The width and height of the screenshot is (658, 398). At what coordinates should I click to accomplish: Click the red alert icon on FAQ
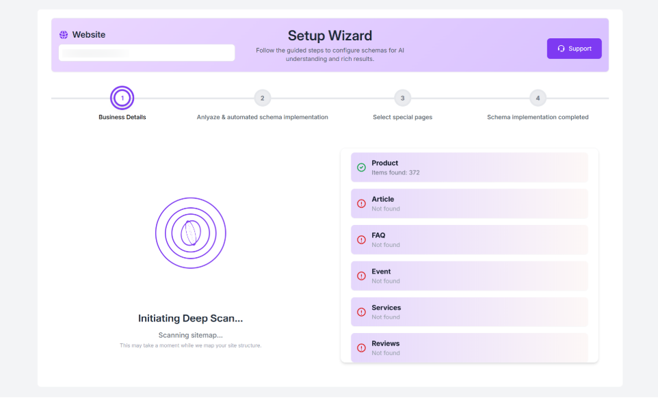pos(361,240)
